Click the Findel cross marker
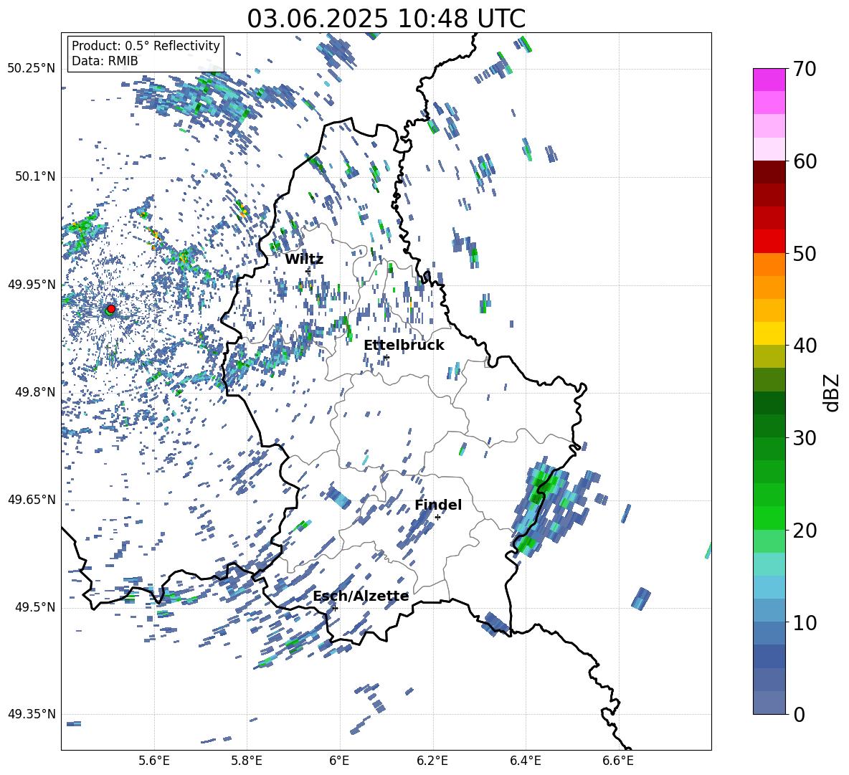Viewport: 849px width, 775px height. (437, 518)
